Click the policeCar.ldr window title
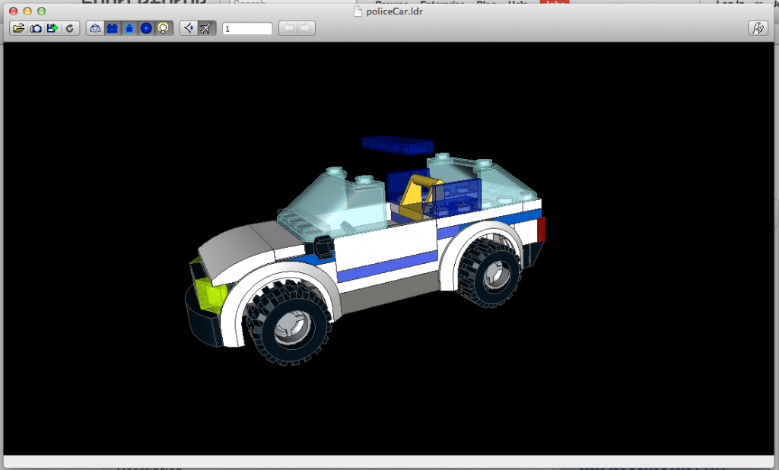 (395, 11)
